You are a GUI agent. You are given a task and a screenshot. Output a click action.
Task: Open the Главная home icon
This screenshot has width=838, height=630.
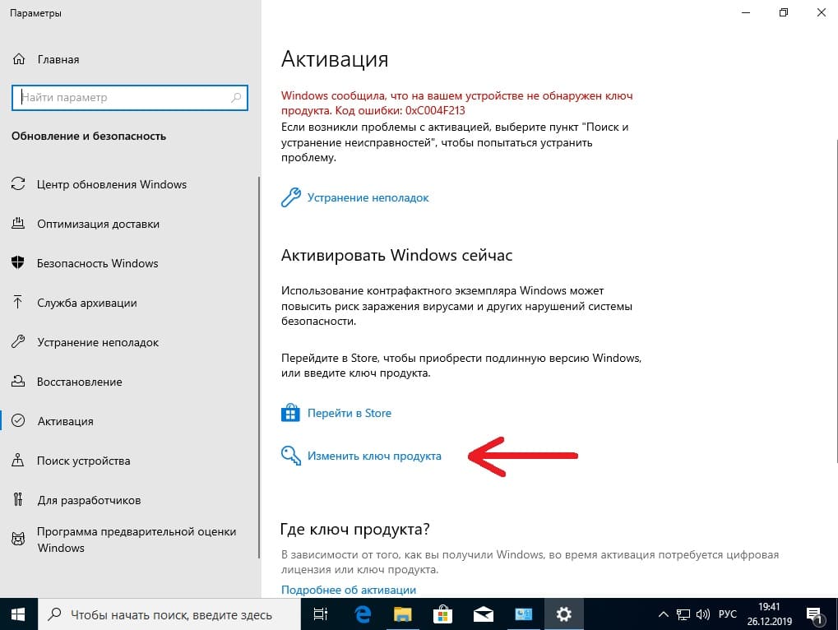pyautogui.click(x=19, y=59)
